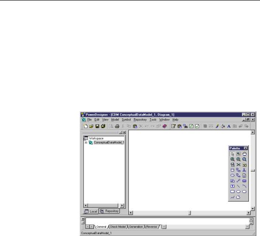The height and width of the screenshot is (236, 260).
Task: Select the File document tool in Palette
Action: [244, 175]
